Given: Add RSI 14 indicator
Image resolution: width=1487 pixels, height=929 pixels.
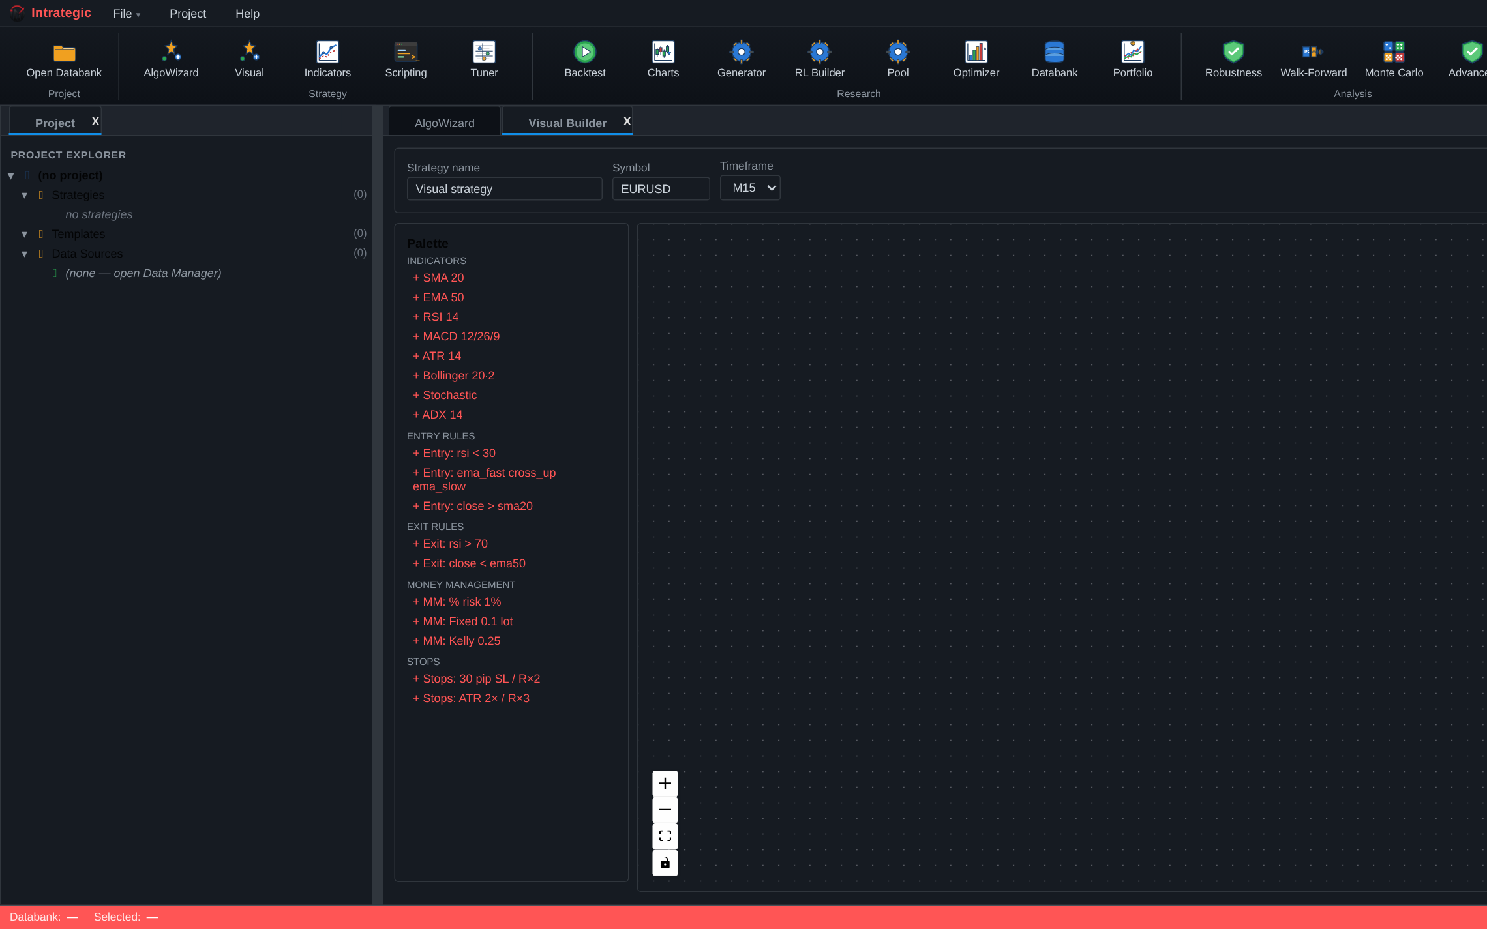Looking at the screenshot, I should [436, 317].
